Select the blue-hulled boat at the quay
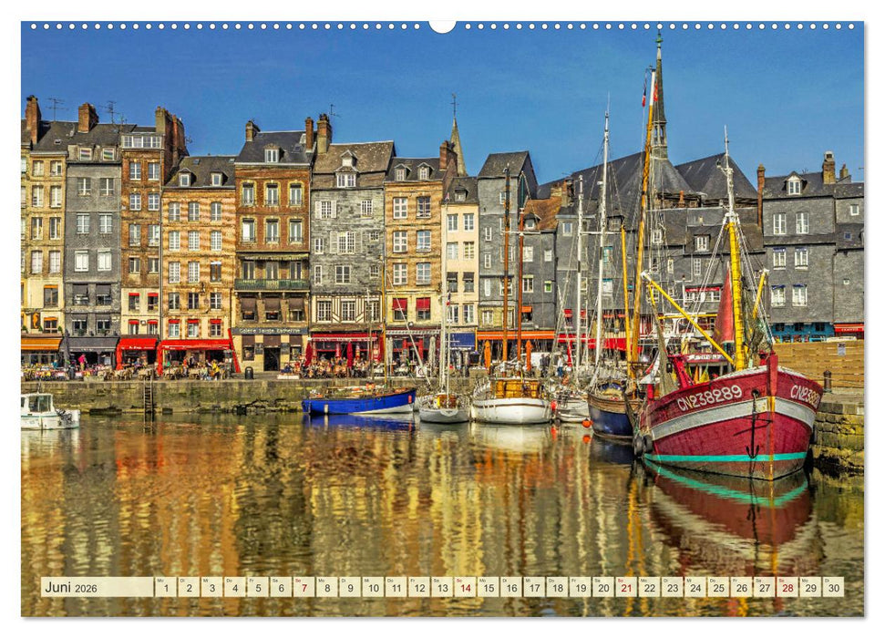Screen dimensions: 885x638 355,401
